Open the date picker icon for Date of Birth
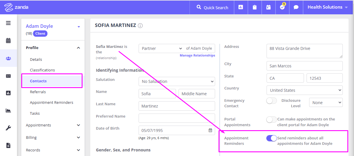 point(210,130)
